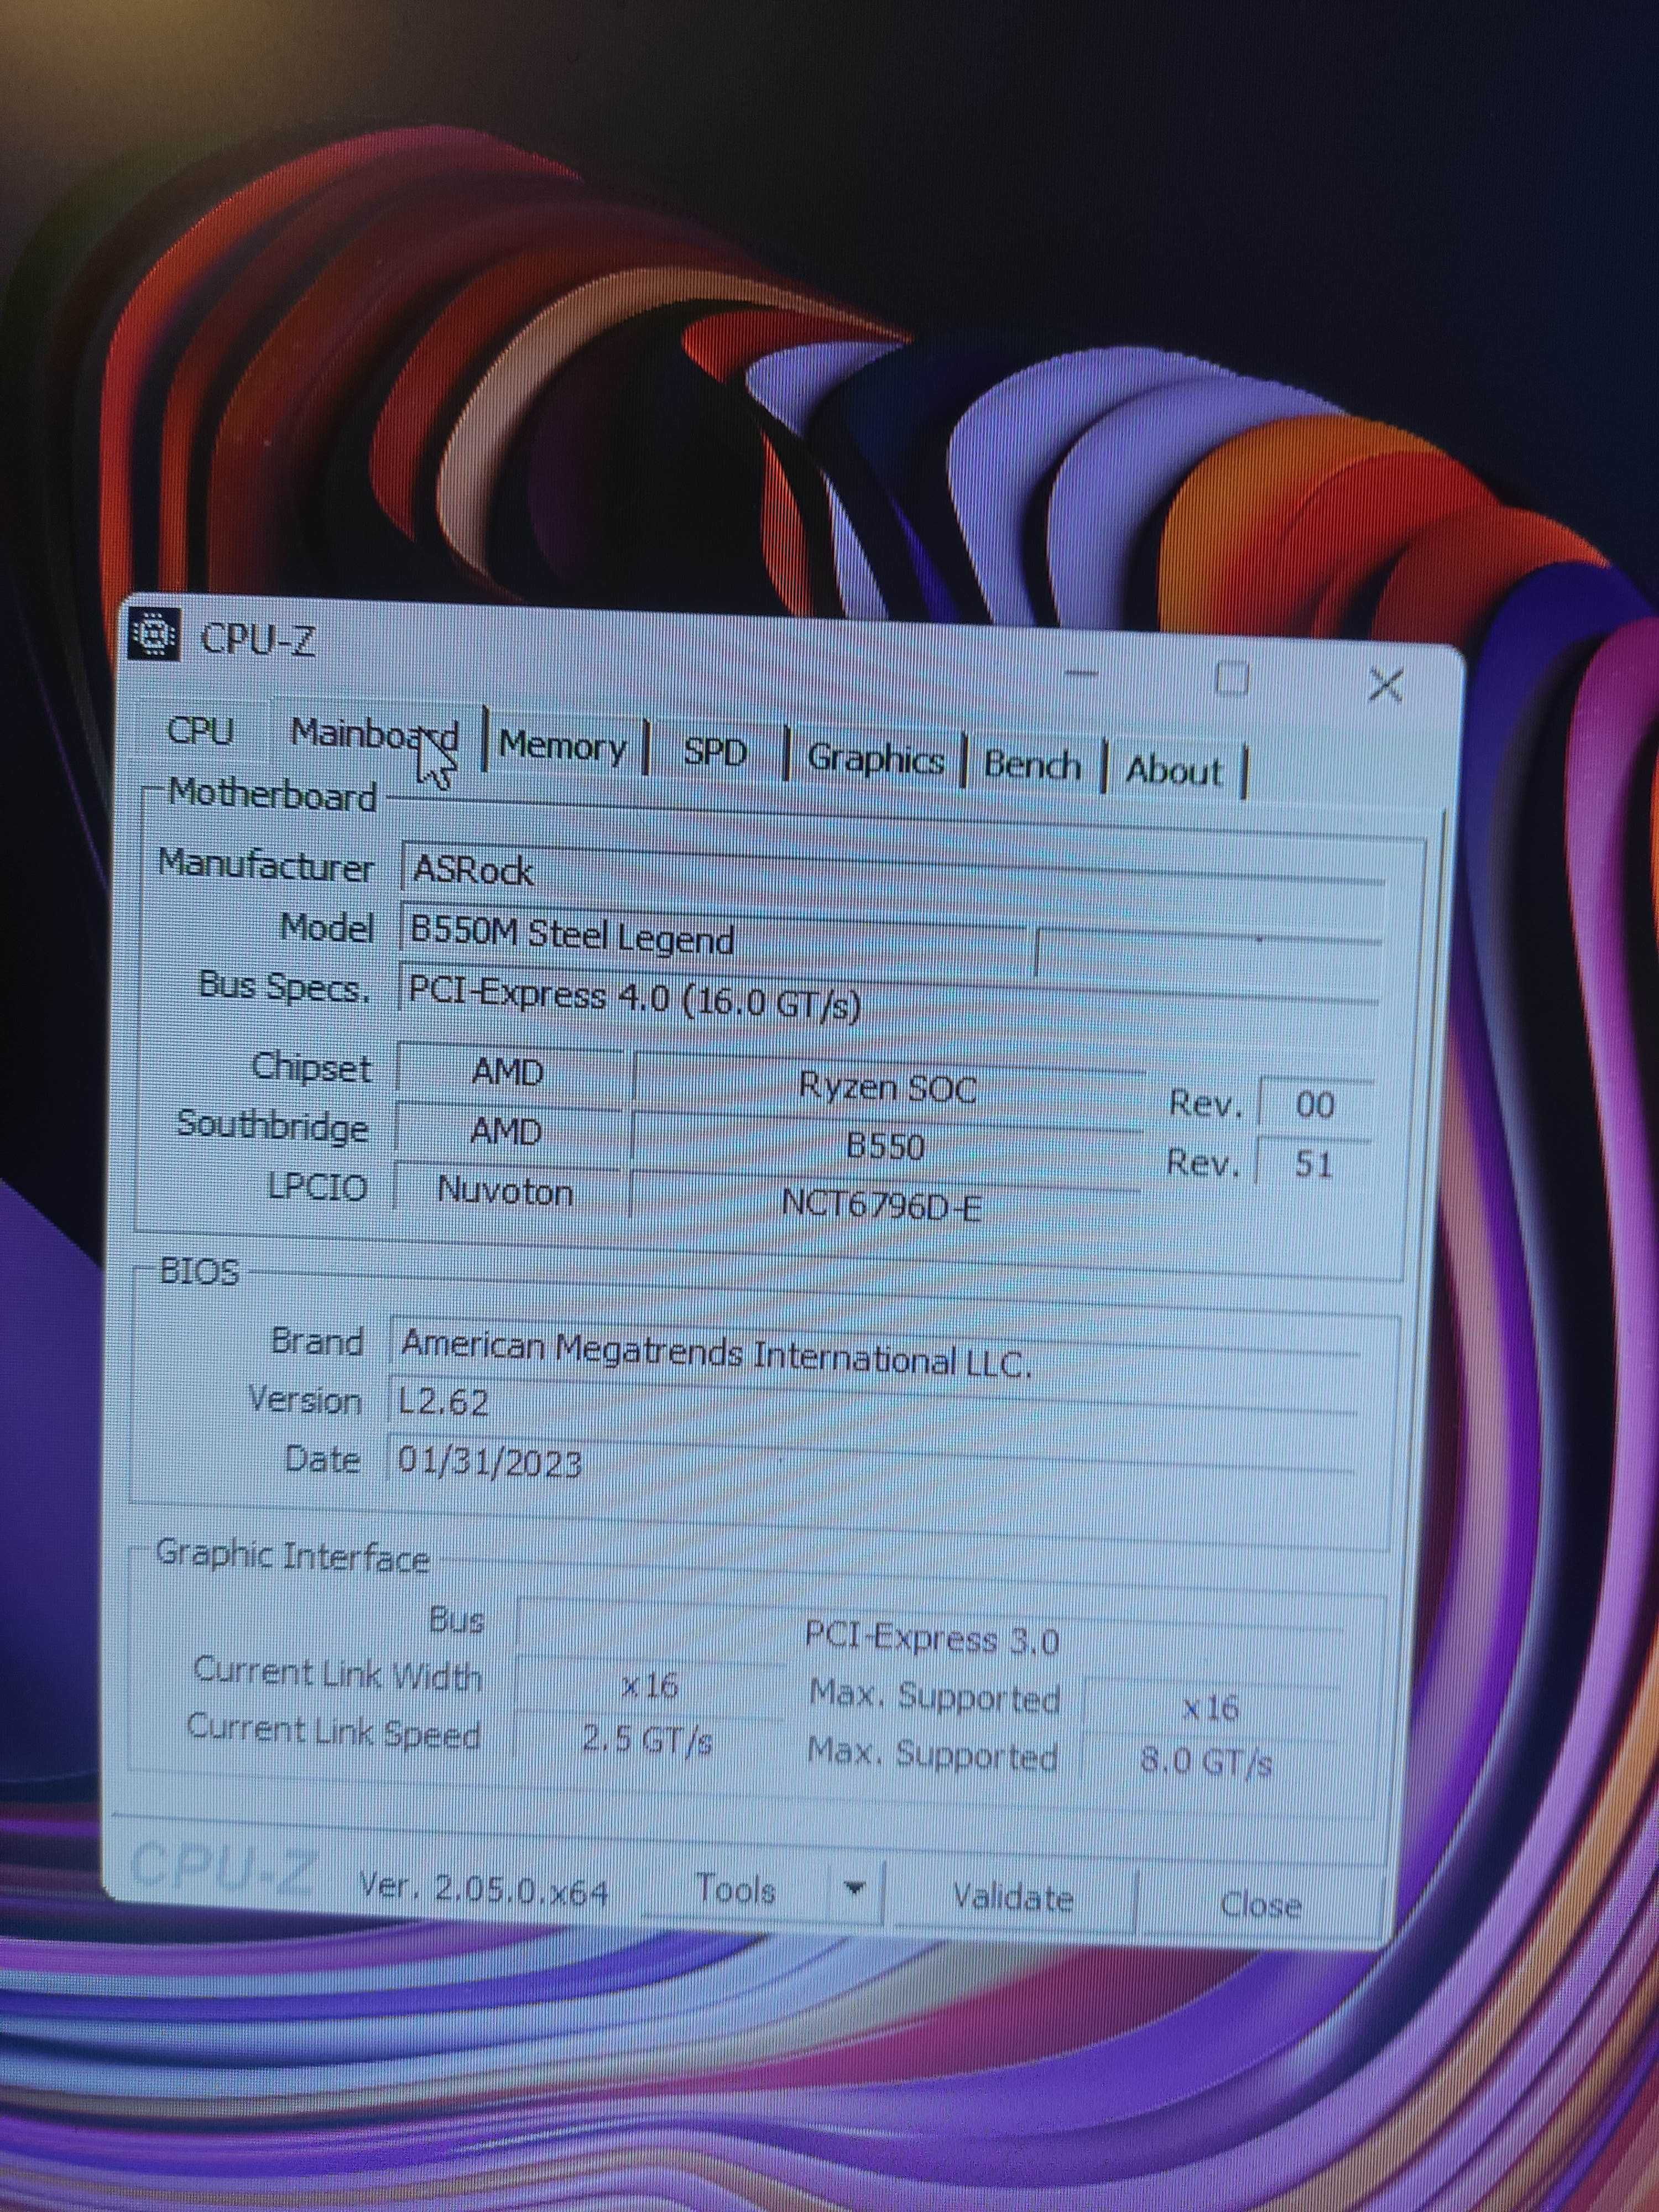Switch to the SPD tab
The image size is (1659, 2212).
coord(715,751)
